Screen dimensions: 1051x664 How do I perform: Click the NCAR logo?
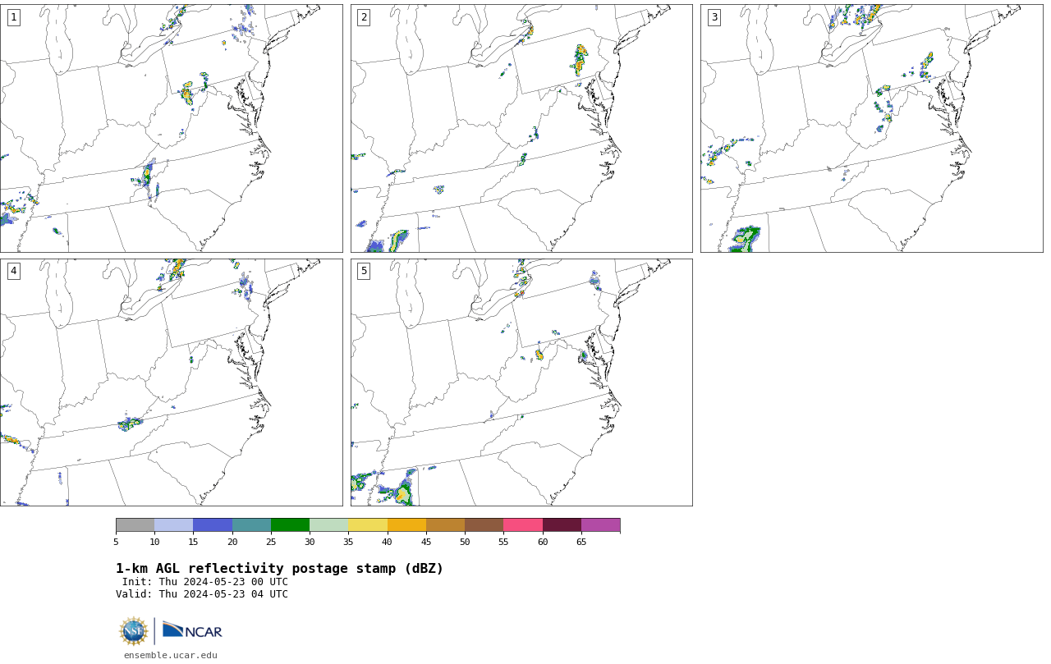point(192,630)
